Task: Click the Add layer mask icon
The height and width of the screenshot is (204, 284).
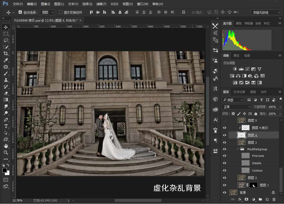Action: tap(246, 199)
